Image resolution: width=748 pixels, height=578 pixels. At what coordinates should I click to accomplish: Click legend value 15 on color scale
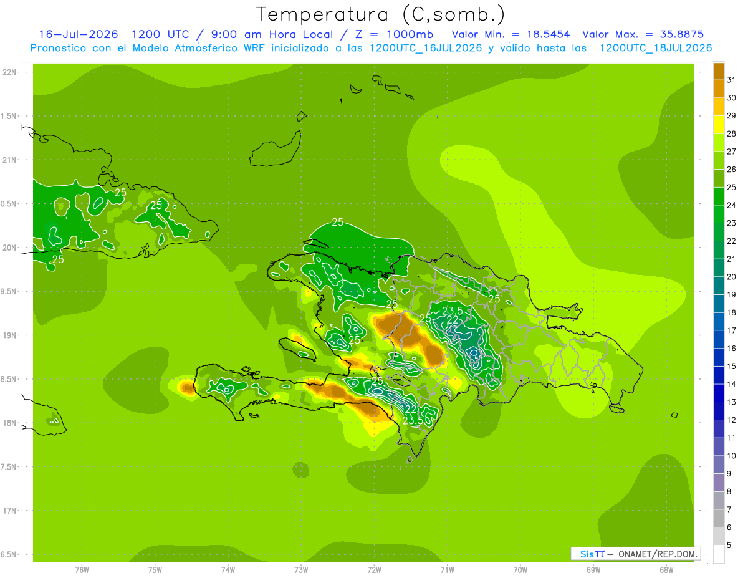731,367
